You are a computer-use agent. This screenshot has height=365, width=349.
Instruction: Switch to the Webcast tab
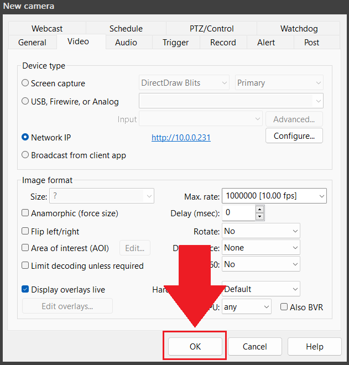(47, 28)
